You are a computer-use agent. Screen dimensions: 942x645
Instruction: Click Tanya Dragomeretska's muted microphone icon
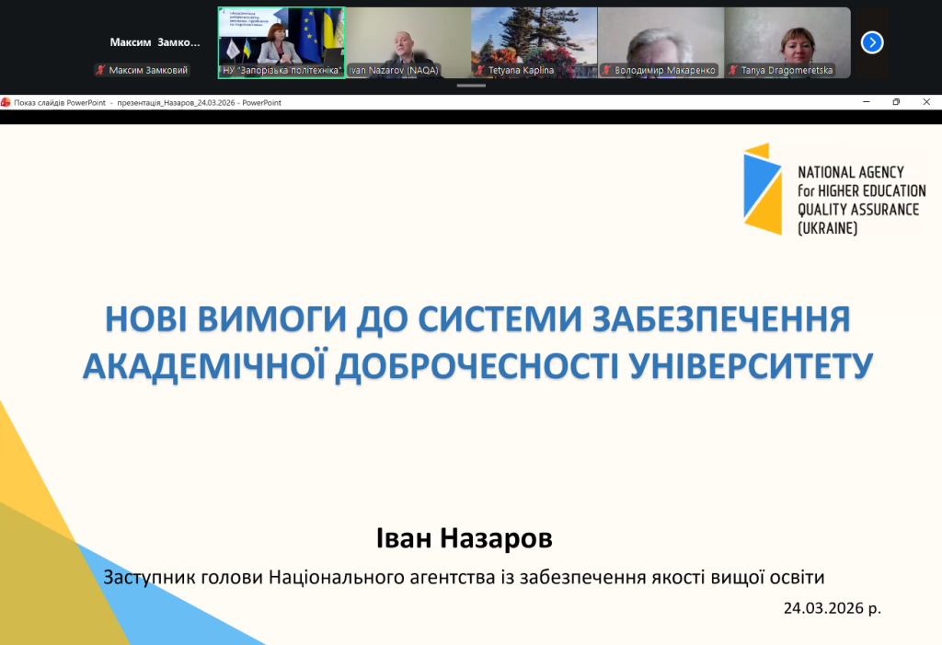tap(732, 70)
